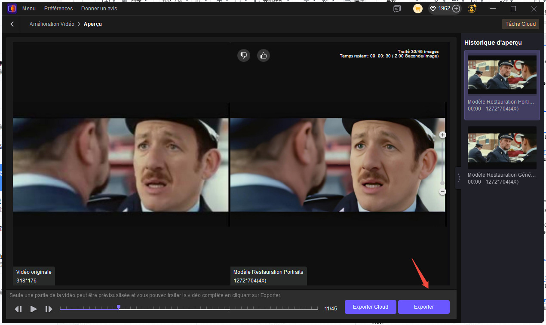Click the Exporter Cloud button
This screenshot has width=546, height=325.
[370, 307]
